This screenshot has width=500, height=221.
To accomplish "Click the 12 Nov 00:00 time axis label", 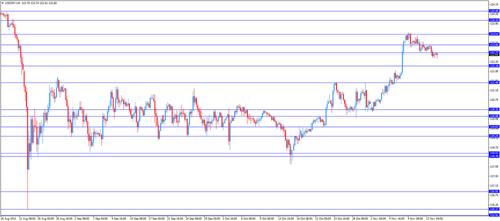I will click(435, 219).
